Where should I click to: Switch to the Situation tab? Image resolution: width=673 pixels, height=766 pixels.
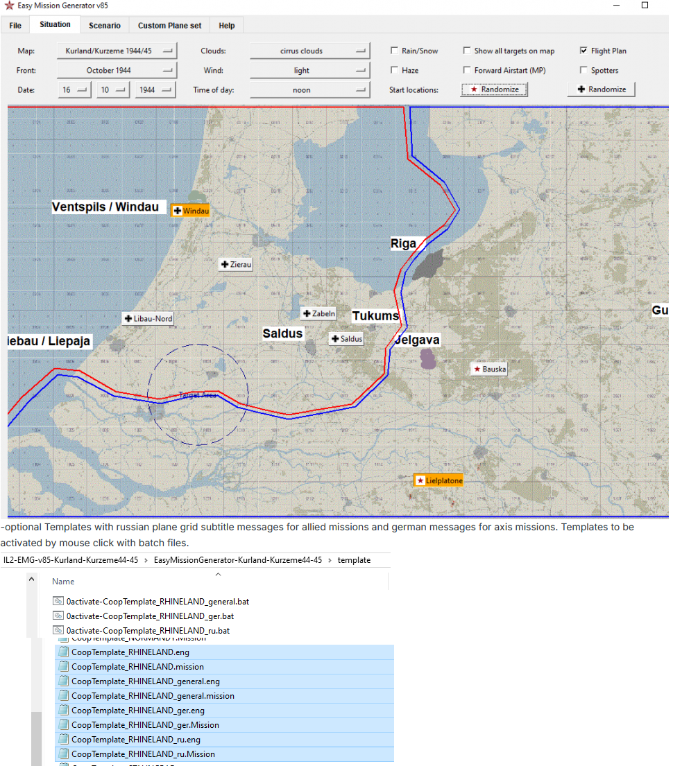55,24
